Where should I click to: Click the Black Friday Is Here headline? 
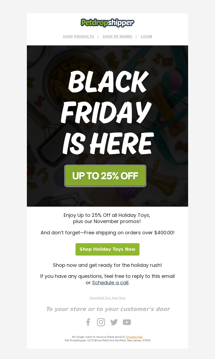[107, 113]
